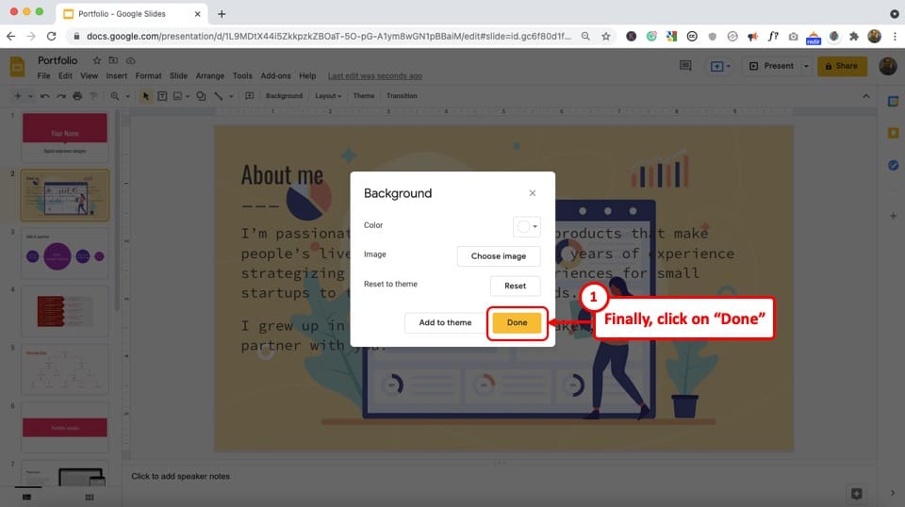
Task: Click Add to theme button
Action: 445,322
